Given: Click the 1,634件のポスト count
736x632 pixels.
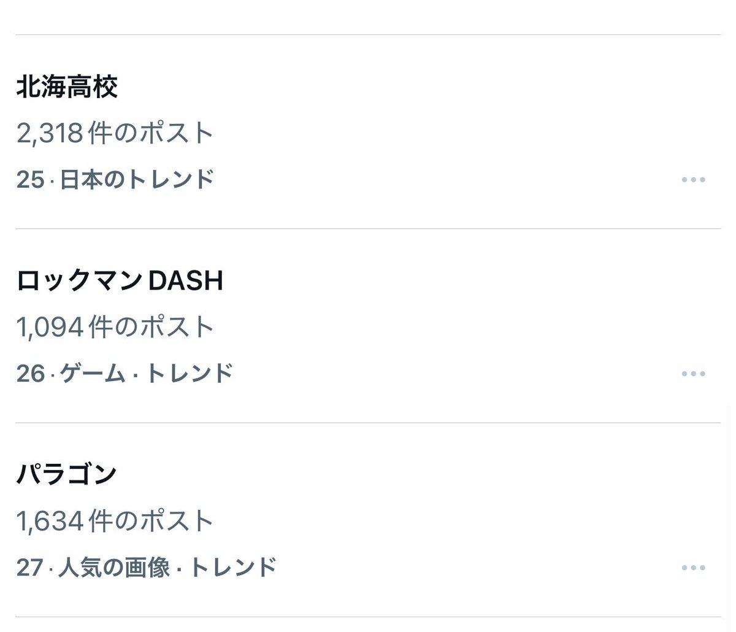Looking at the screenshot, I should tap(115, 521).
